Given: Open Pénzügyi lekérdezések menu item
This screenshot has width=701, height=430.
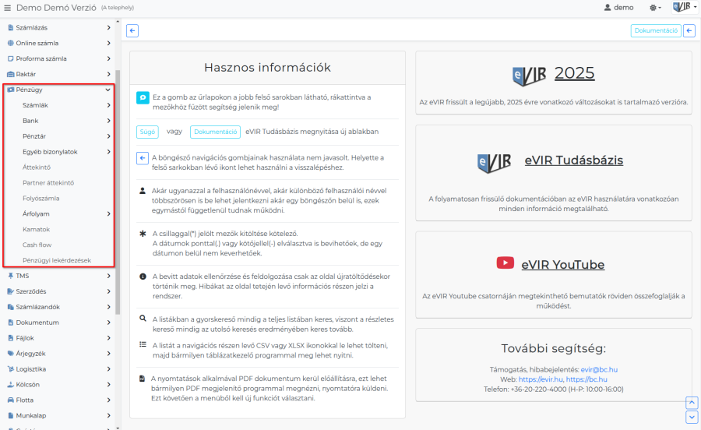Looking at the screenshot, I should 57,261.
